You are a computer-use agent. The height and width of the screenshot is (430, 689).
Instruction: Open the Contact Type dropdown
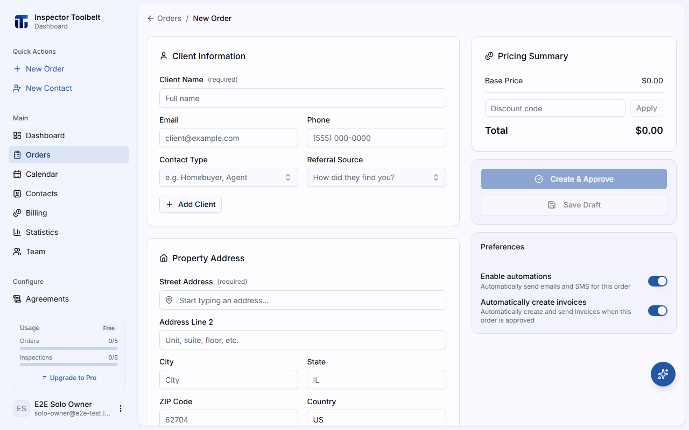click(229, 177)
